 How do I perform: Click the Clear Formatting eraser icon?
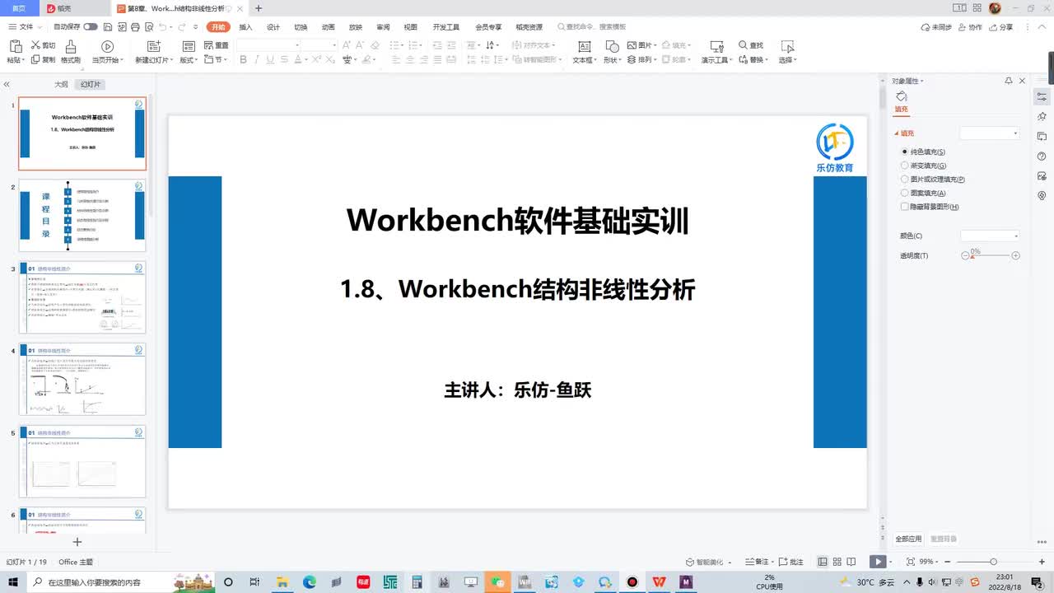(375, 45)
